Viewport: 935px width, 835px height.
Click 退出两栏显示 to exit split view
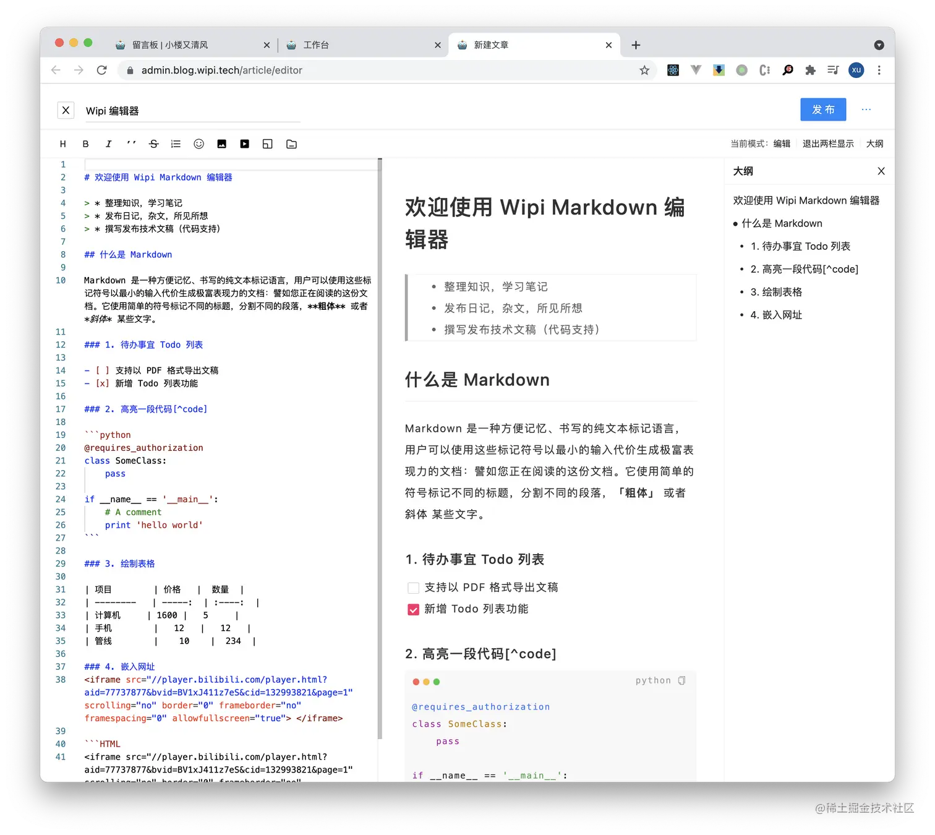pos(828,143)
